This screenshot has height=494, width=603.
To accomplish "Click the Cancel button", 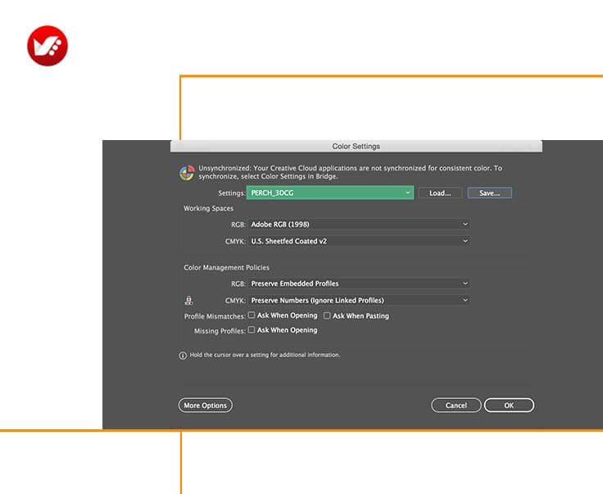I will coord(456,406).
